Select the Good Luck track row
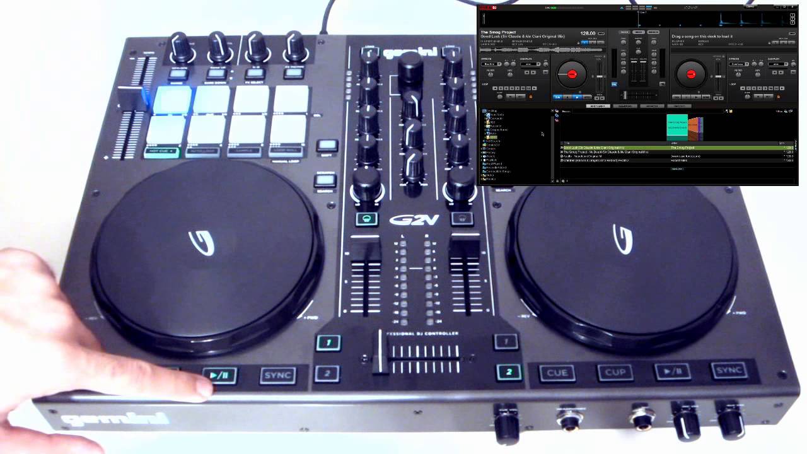Image resolution: width=807 pixels, height=454 pixels. point(677,148)
